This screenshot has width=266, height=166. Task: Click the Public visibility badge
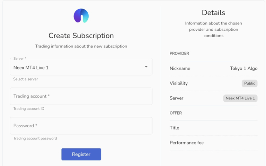coord(249,83)
